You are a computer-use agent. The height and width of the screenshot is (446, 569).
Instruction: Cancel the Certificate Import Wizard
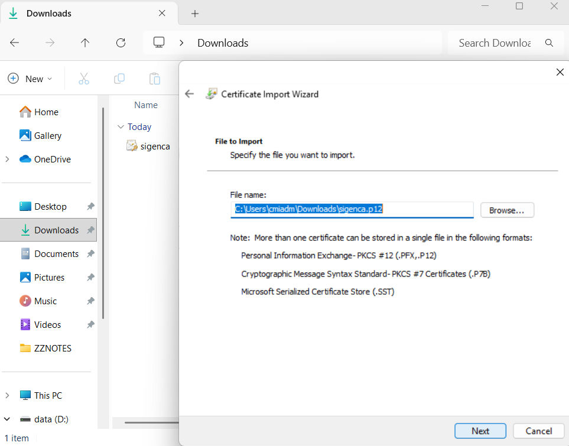538,431
